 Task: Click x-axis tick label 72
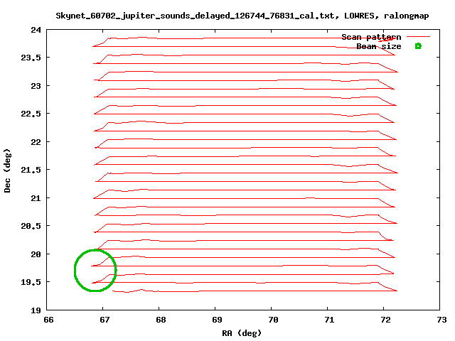pos(385,320)
